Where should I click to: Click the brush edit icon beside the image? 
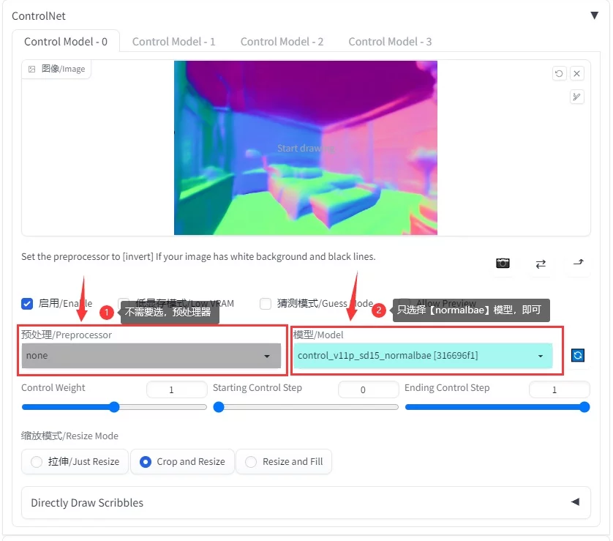[577, 97]
